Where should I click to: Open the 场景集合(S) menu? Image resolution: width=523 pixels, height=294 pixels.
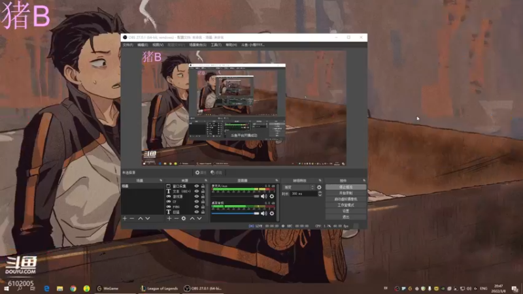(x=198, y=44)
